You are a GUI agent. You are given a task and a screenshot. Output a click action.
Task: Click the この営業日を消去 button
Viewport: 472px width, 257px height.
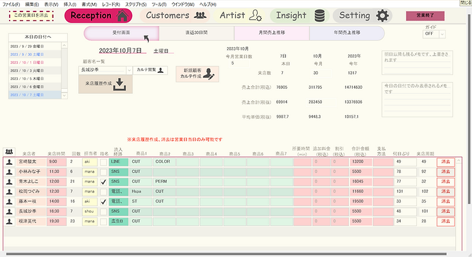tap(31, 15)
